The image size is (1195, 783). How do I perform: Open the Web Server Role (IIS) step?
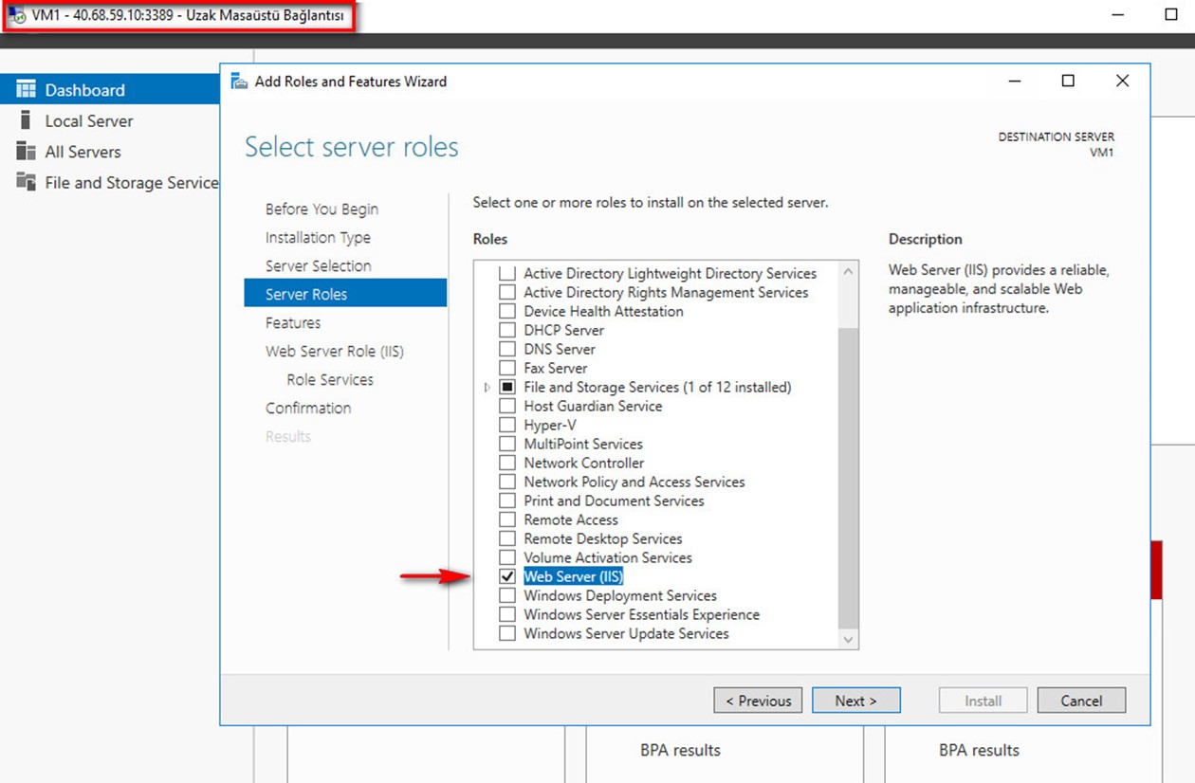[335, 351]
